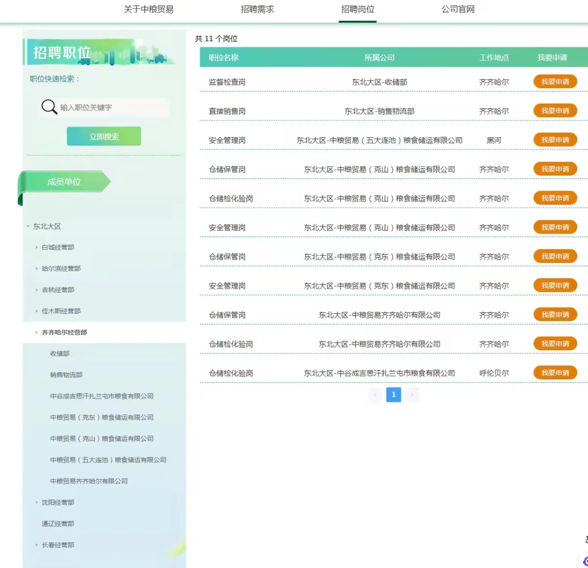This screenshot has width=588, height=568.
Task: Open the 关于中粮贸易 menu item
Action: click(x=149, y=9)
